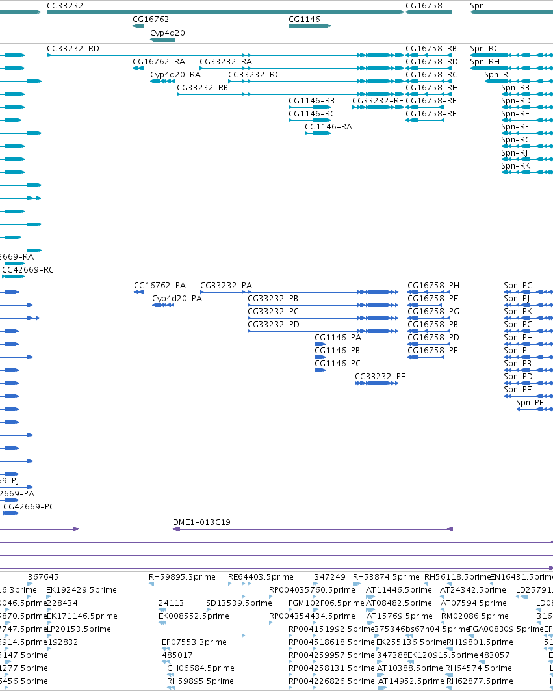Image resolution: width=553 pixels, height=691 pixels.
Task: Click transcript CG42669-RC
Action: click(28, 270)
